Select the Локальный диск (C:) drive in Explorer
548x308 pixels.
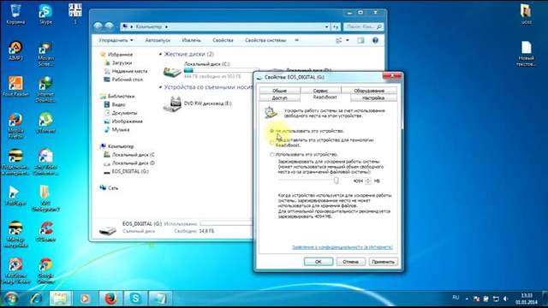[211, 70]
